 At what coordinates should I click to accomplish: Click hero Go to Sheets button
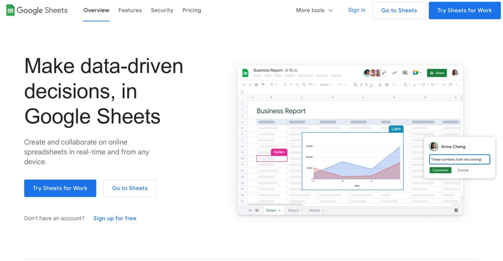pyautogui.click(x=130, y=188)
